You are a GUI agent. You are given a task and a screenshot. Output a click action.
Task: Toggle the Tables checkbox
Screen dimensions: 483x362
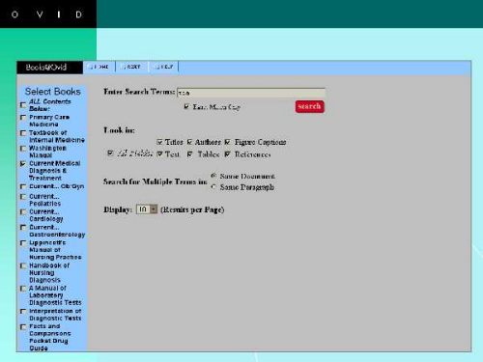pos(189,154)
